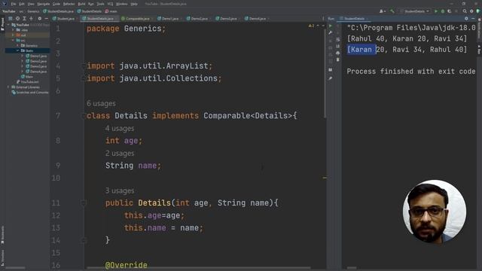Expand the out folder
The image size is (482, 271).
click(x=13, y=35)
